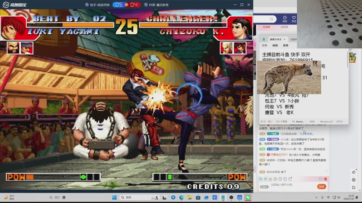Switch to the 活跃榜 tab

(284, 27)
